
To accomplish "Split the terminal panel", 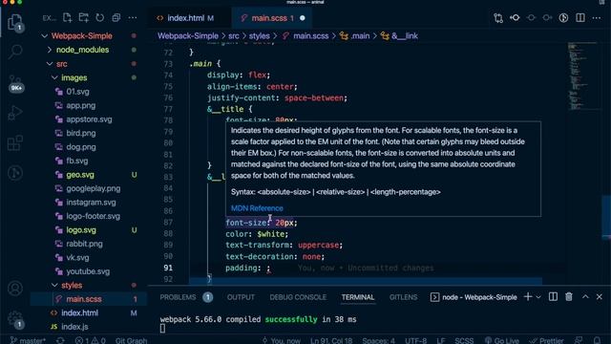I will click(x=553, y=297).
